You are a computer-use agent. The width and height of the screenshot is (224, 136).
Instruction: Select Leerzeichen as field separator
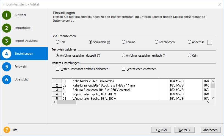click(157, 42)
